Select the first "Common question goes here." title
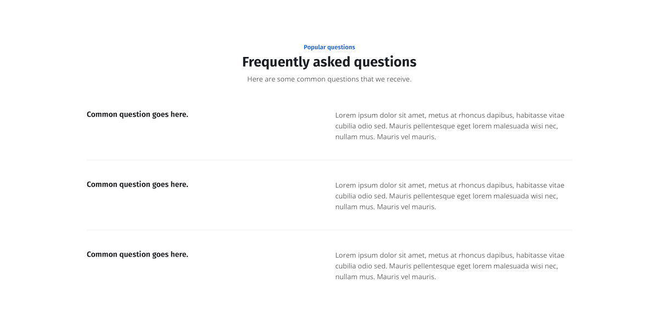Image resolution: width=659 pixels, height=330 pixels. 137,115
